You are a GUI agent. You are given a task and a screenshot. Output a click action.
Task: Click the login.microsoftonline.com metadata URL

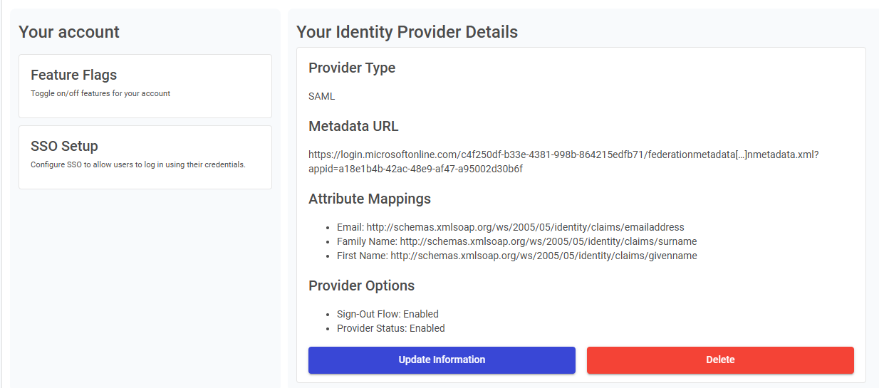[563, 154]
